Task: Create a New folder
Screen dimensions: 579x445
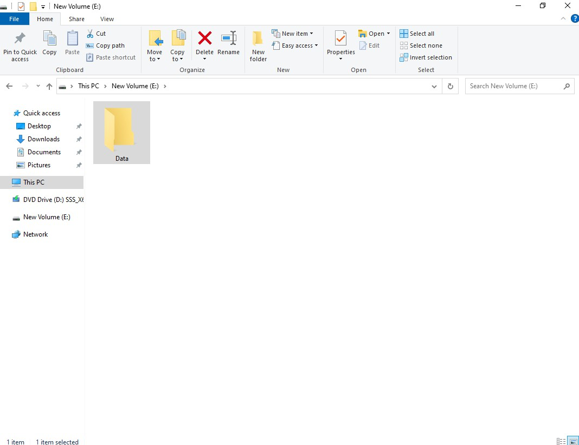Action: click(x=258, y=47)
